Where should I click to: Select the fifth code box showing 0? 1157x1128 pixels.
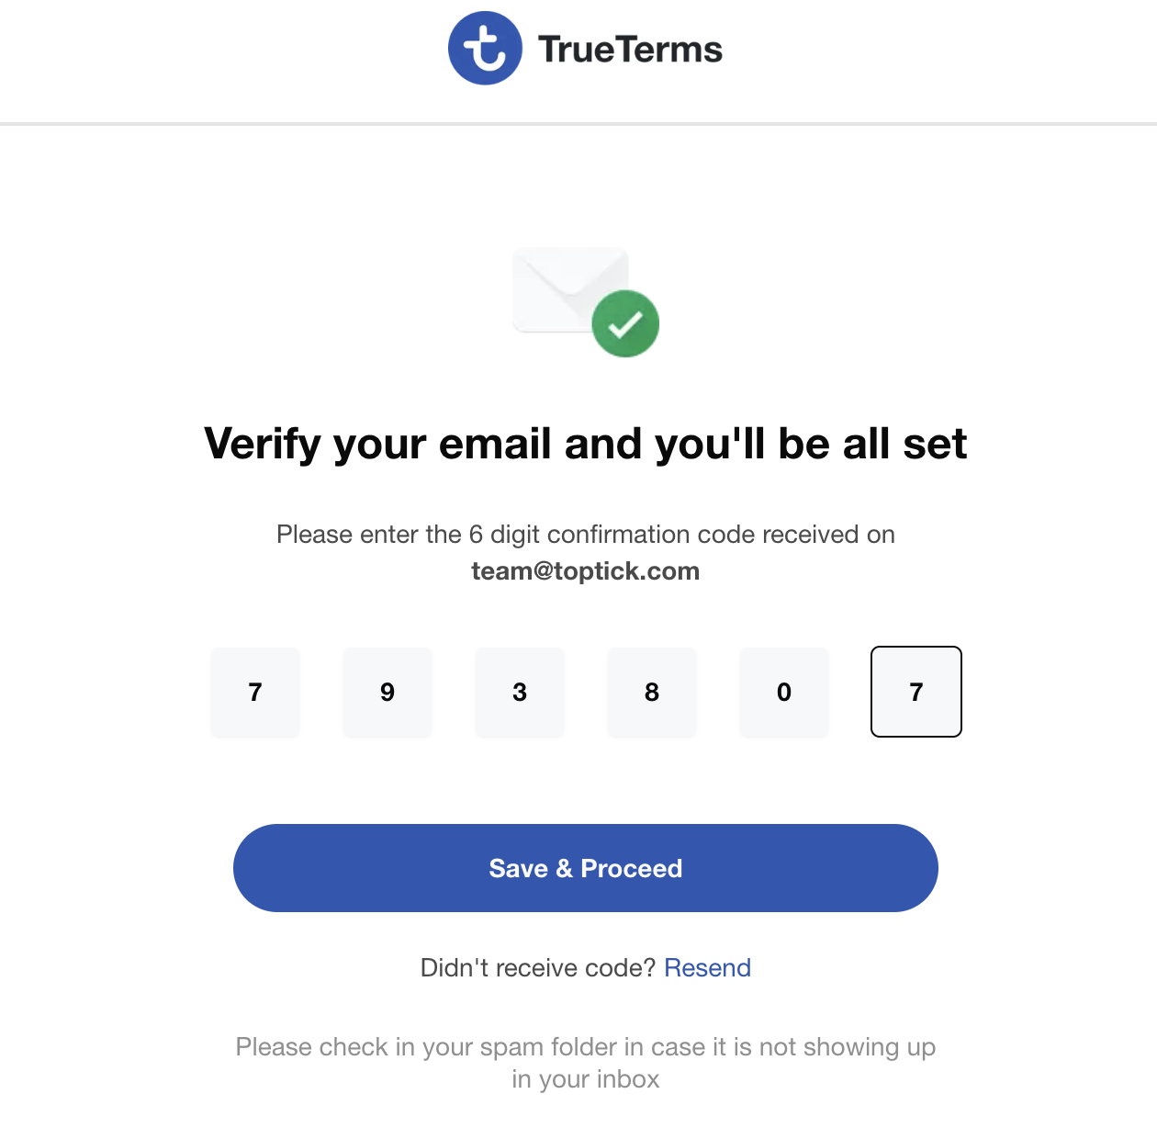point(784,692)
